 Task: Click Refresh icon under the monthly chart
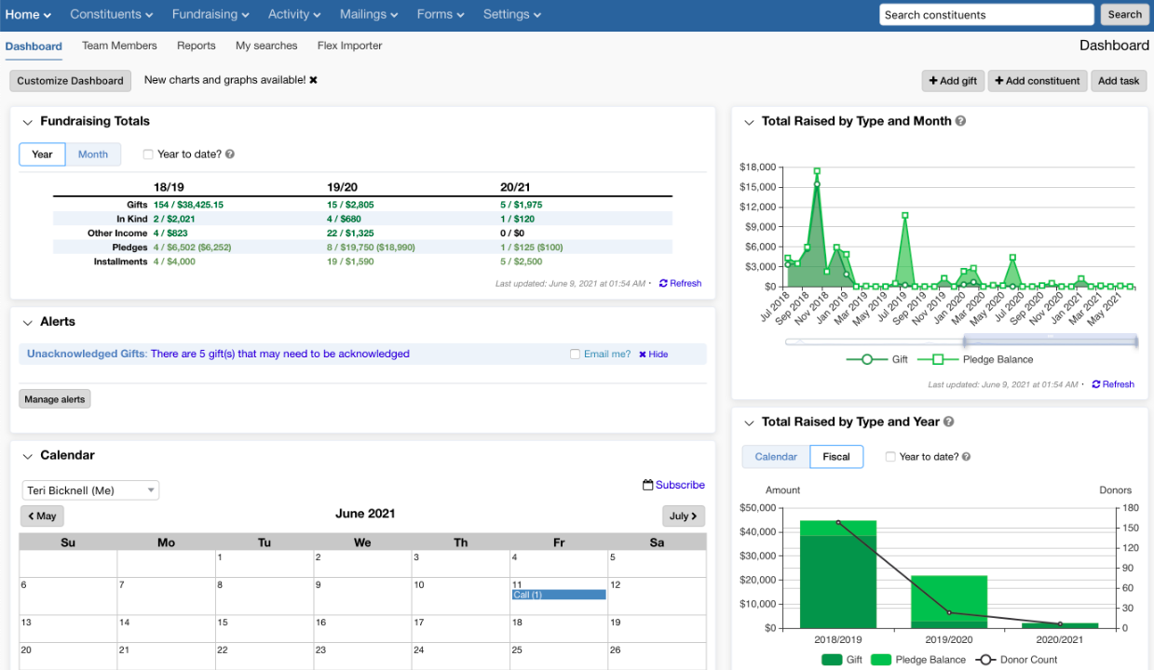(x=1096, y=384)
